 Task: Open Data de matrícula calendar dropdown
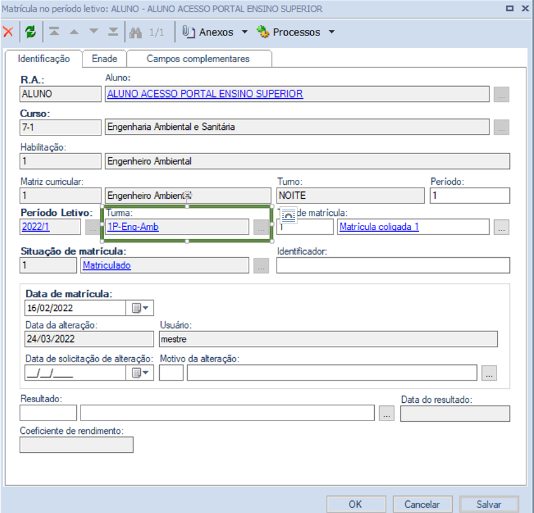140,308
